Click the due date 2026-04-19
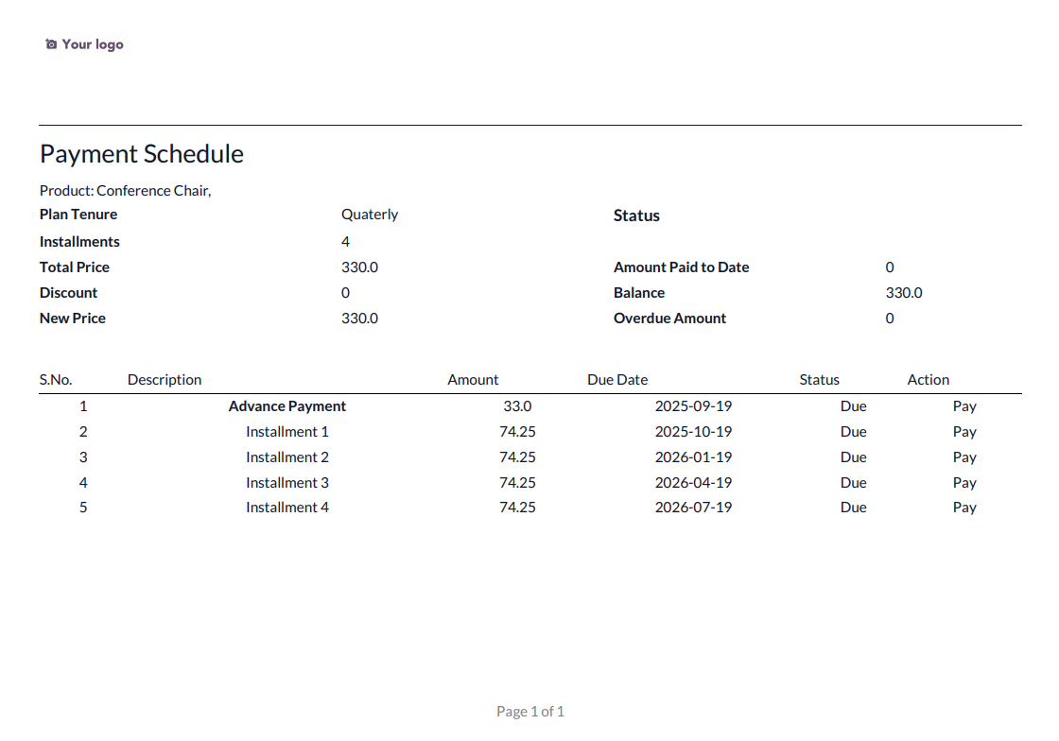Viewport: 1059px width, 741px height. coord(694,483)
